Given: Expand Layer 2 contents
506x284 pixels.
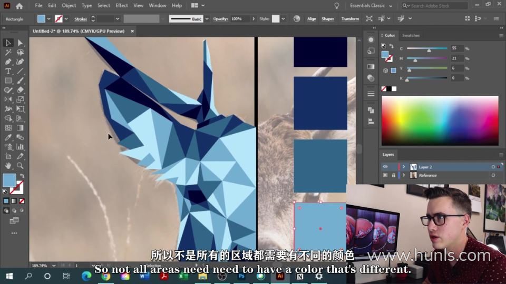Looking at the screenshot, I should tap(403, 167).
